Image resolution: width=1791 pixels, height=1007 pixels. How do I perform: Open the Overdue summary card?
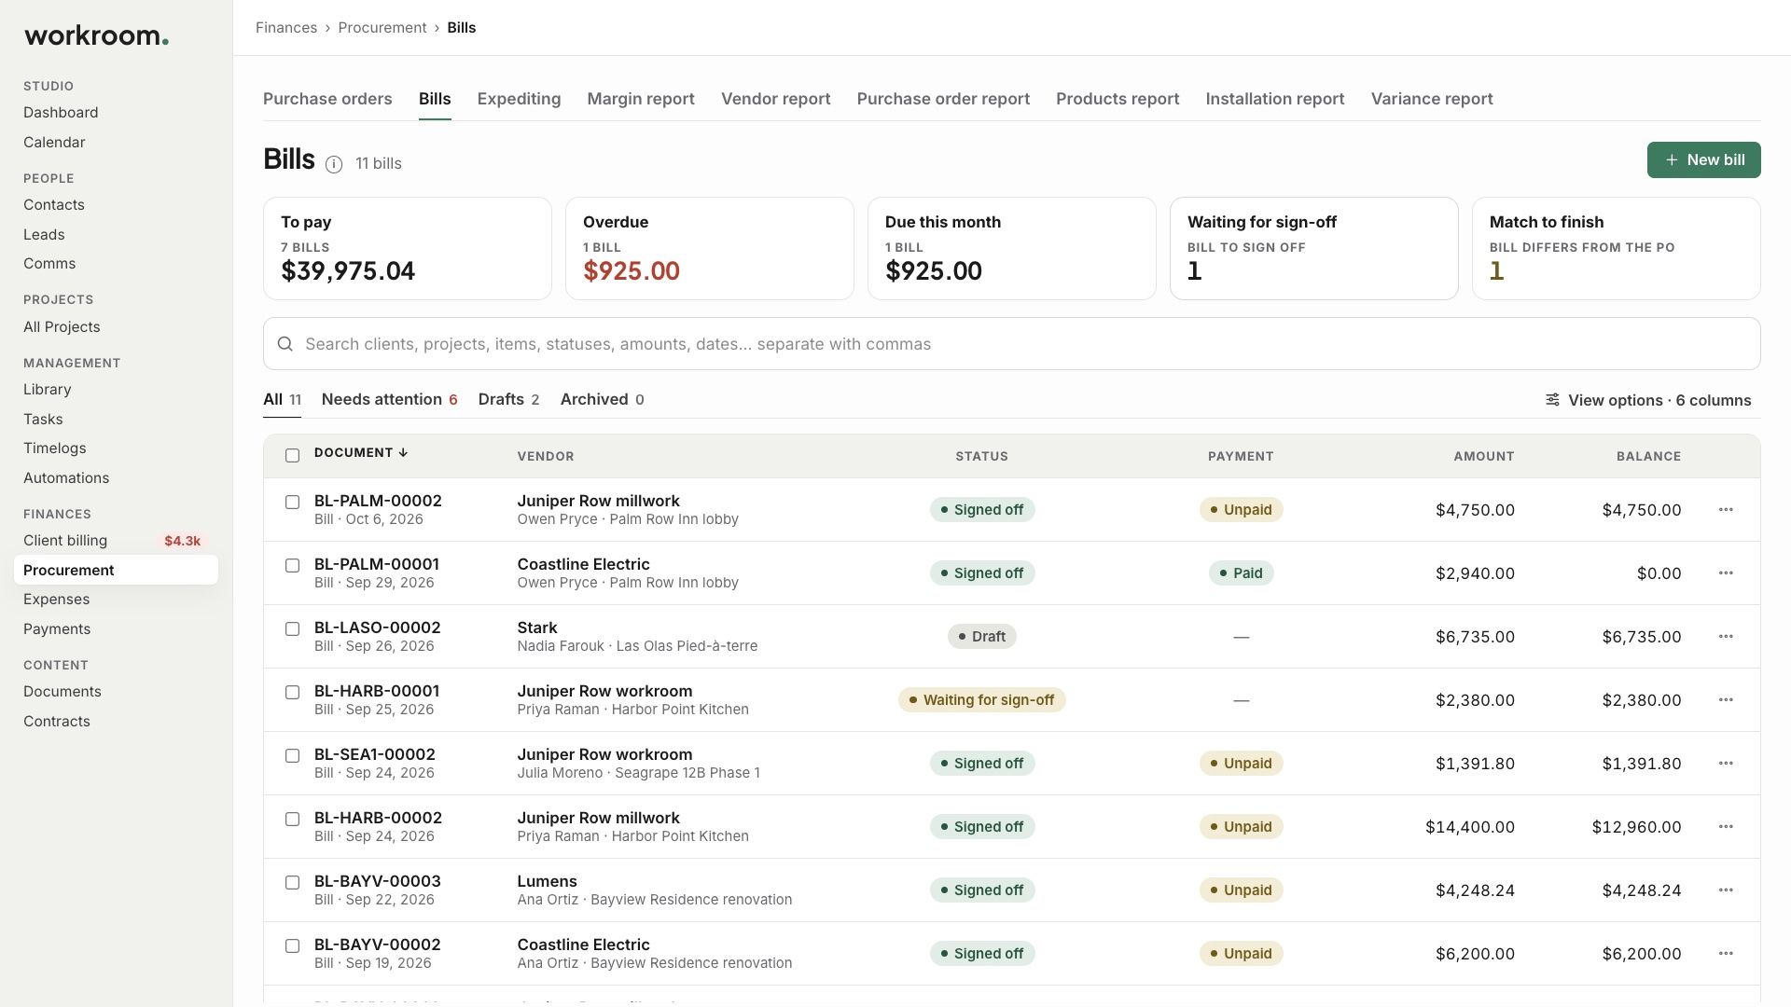pos(709,248)
